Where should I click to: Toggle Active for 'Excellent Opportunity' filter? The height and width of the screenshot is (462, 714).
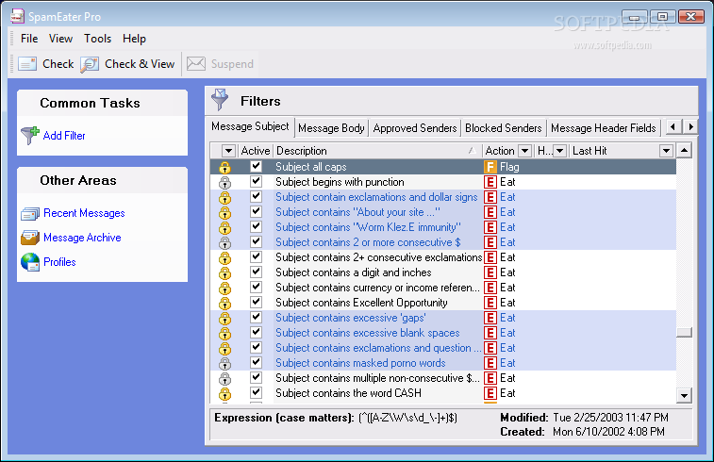point(257,302)
